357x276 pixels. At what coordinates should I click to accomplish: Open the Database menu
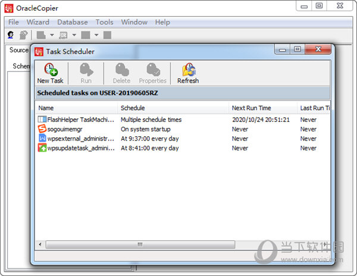(x=73, y=22)
